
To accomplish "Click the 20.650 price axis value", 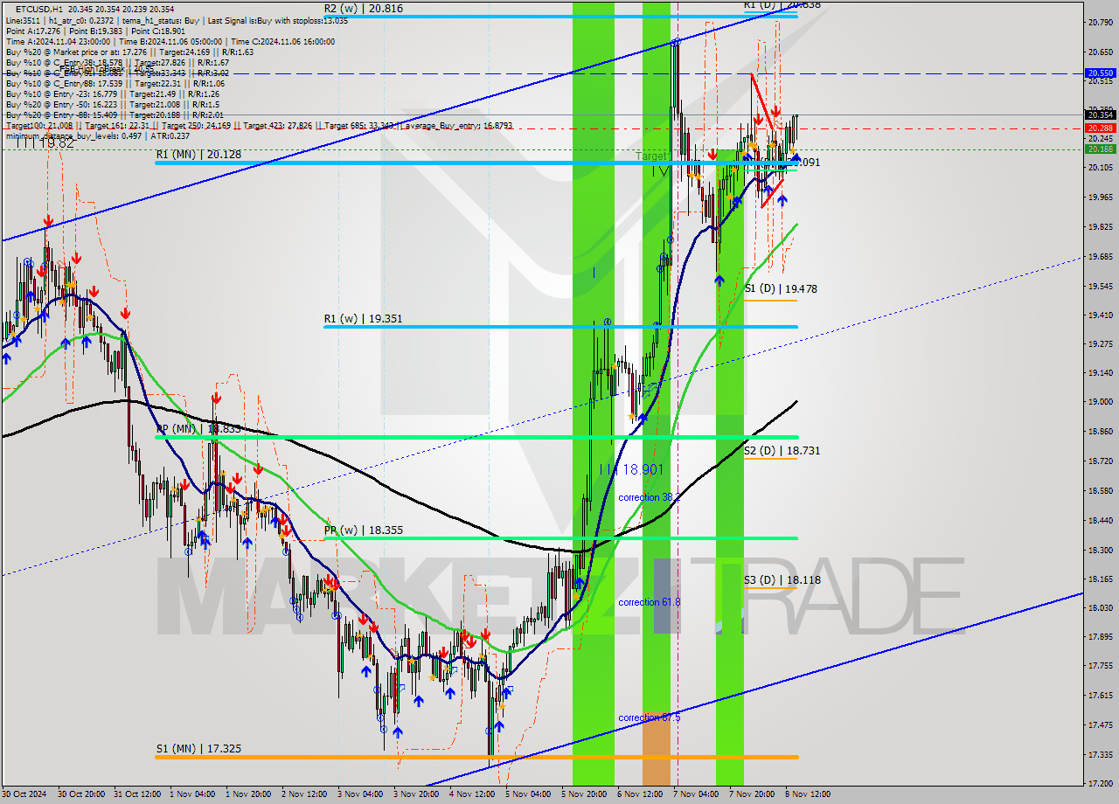I will click(1100, 51).
